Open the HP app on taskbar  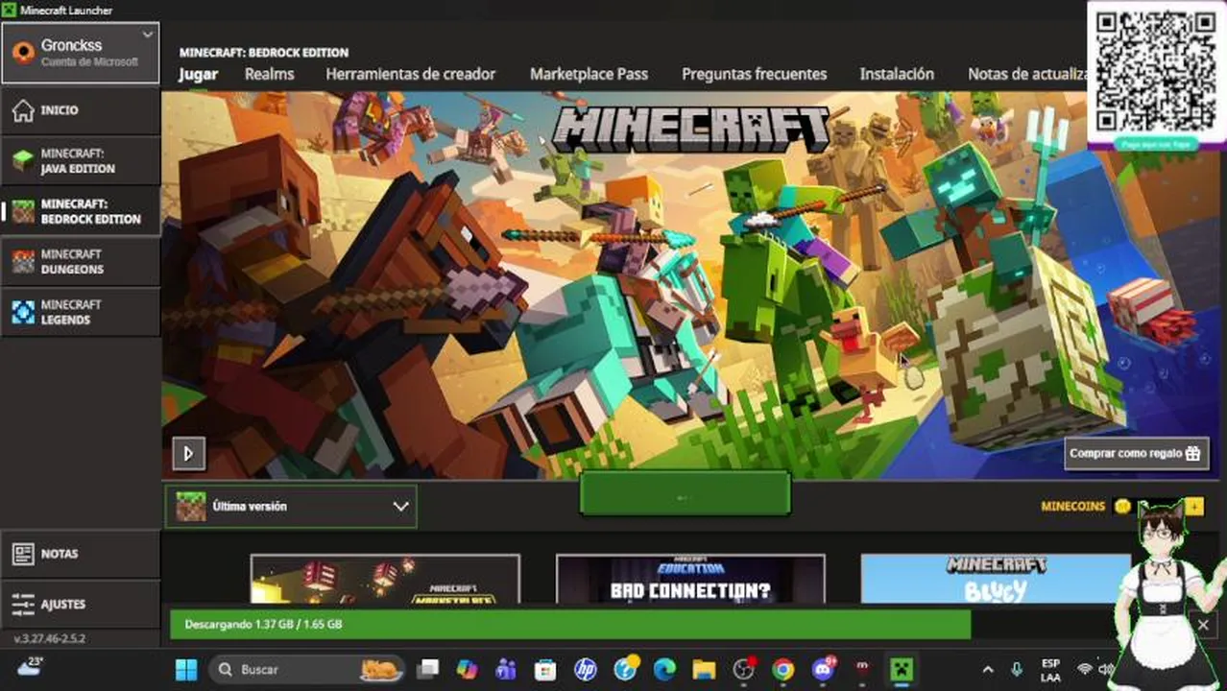coord(585,669)
